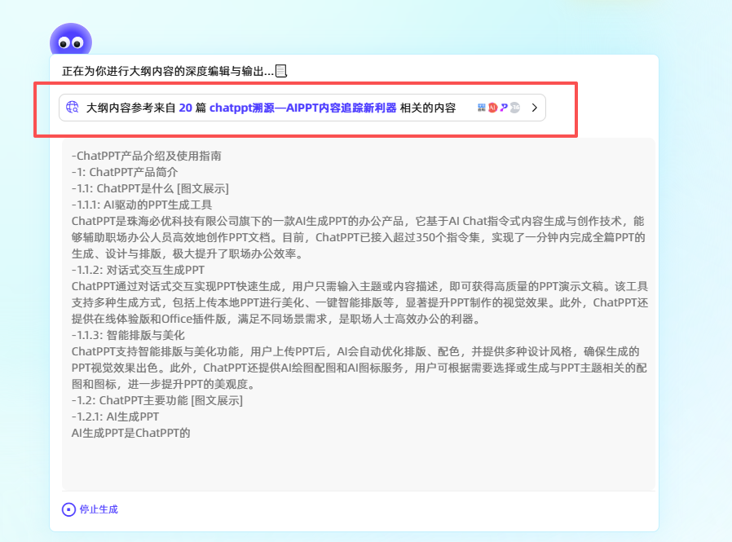Click paragraph starting ChatPPT支持智能排版与美化功能
Image resolution: width=732 pixels, height=542 pixels.
coord(359,368)
